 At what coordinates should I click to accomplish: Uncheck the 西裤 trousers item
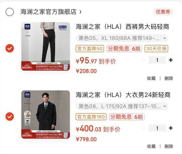coord(10,48)
